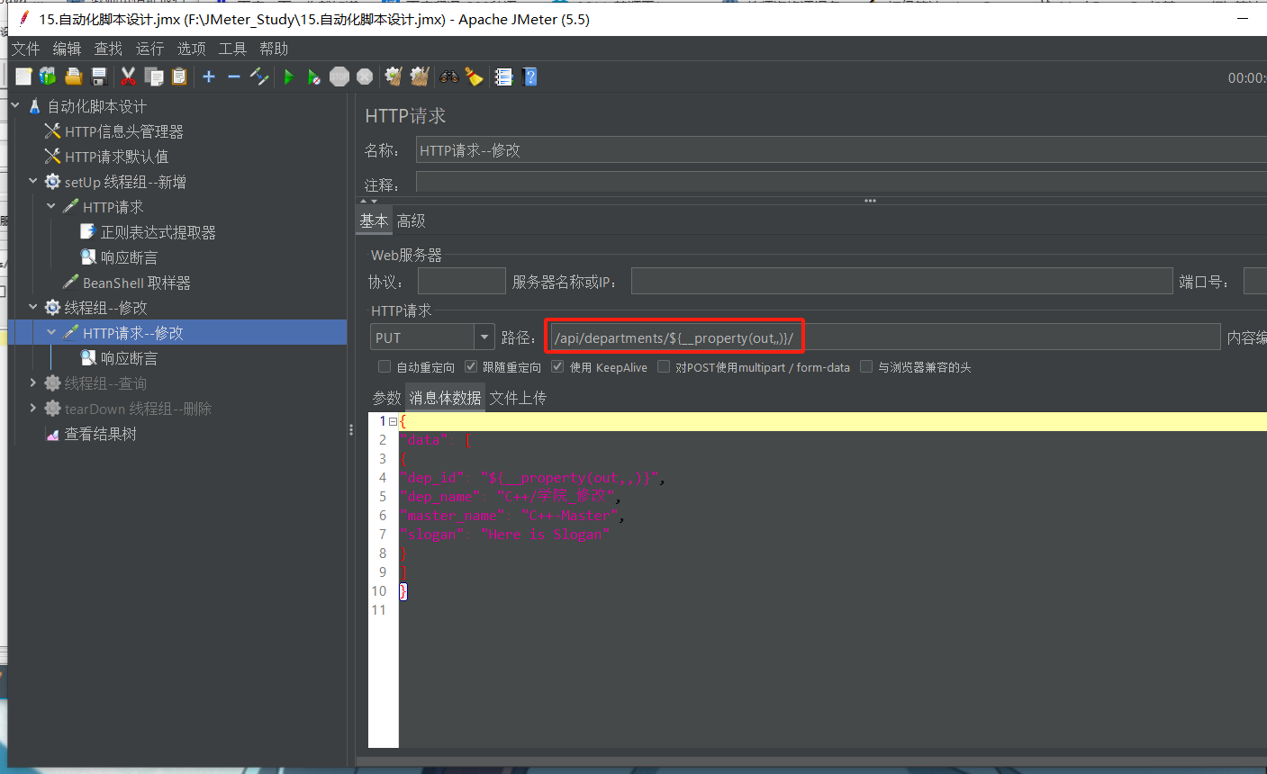Viewport: 1267px width, 774px height.
Task: Switch to the 参数 tab
Action: click(387, 398)
